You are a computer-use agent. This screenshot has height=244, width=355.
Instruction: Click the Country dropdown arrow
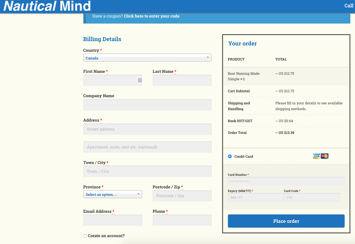tap(208, 58)
